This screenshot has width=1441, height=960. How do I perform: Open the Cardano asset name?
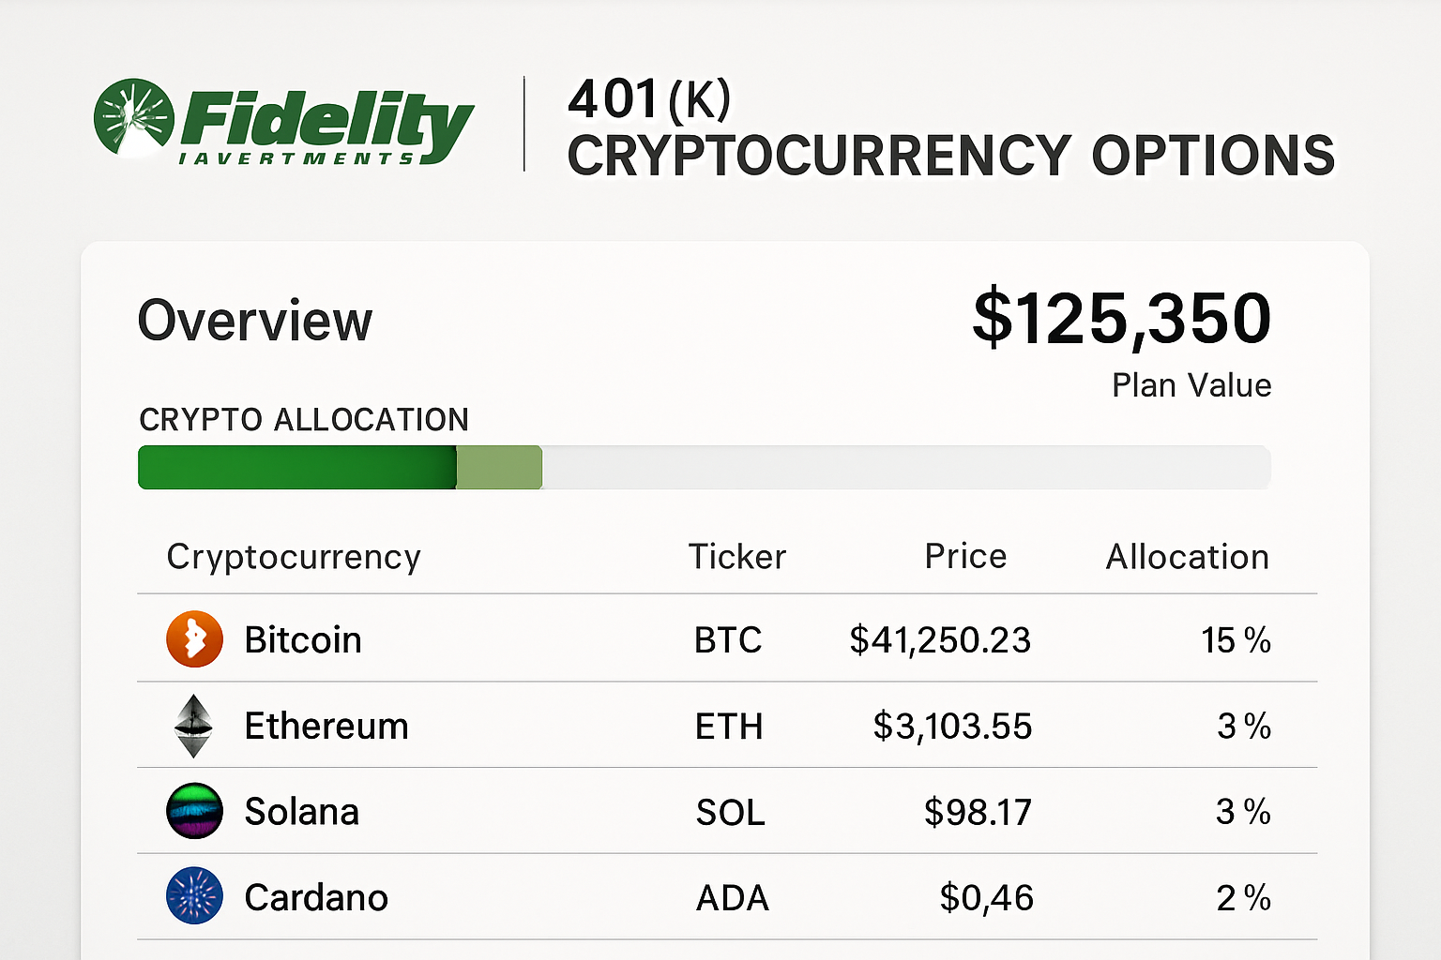pos(315,898)
